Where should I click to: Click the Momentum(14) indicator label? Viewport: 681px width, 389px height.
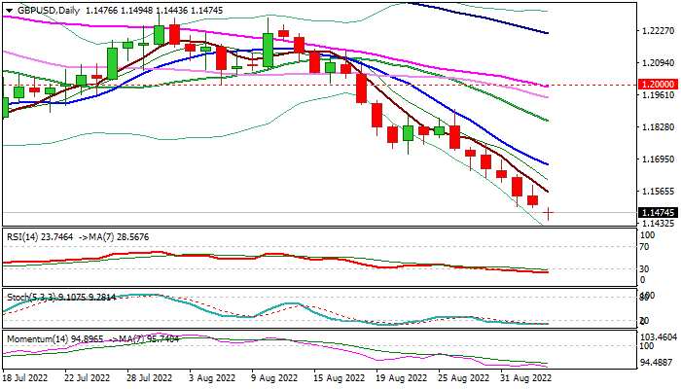[37, 339]
